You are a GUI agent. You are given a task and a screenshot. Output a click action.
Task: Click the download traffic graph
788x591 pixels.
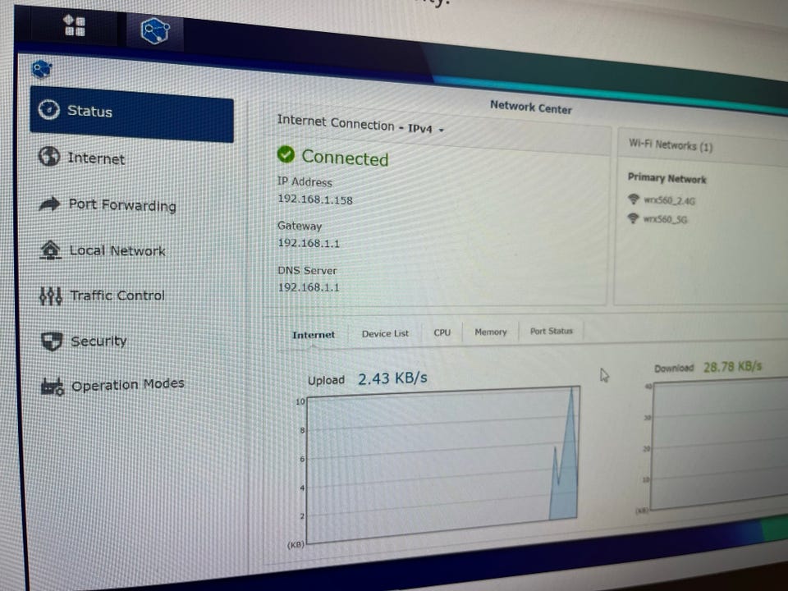(719, 443)
